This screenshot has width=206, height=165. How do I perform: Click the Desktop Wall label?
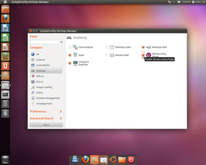click(x=159, y=47)
